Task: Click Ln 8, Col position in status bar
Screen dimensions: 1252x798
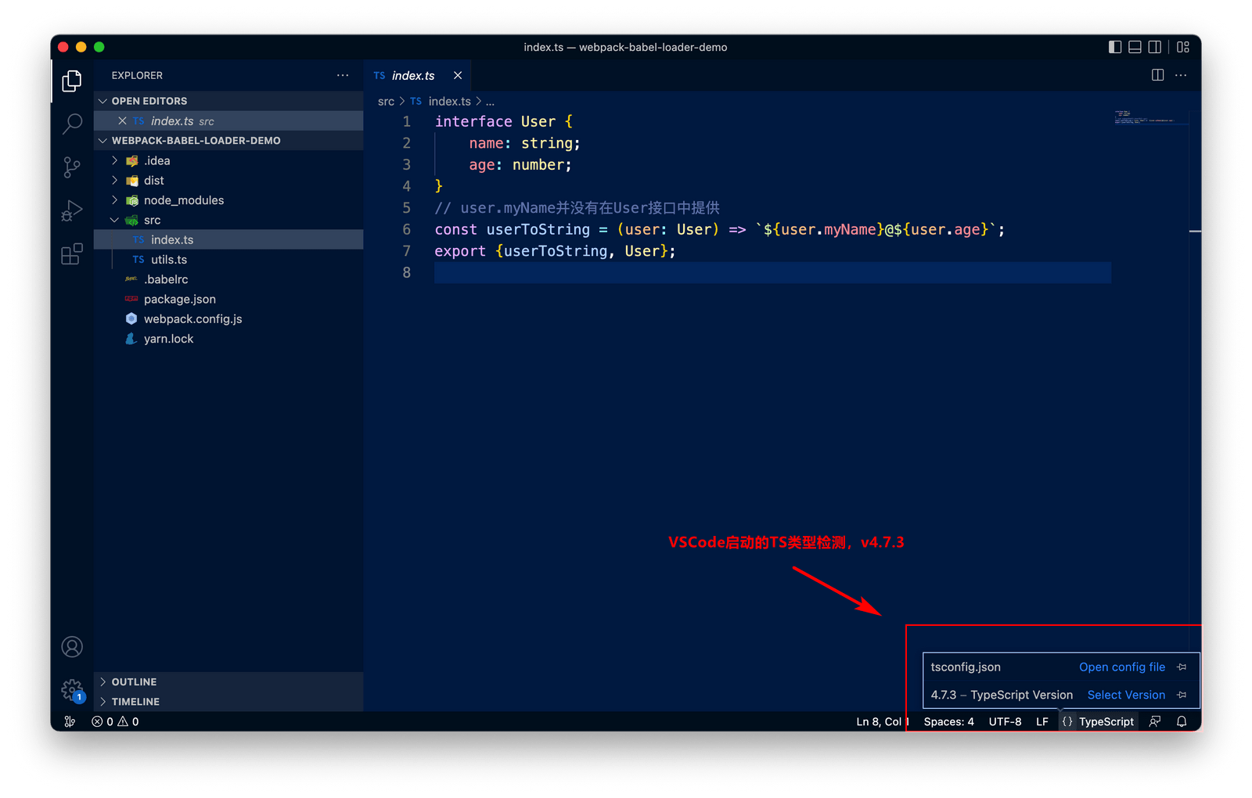Action: (x=883, y=721)
